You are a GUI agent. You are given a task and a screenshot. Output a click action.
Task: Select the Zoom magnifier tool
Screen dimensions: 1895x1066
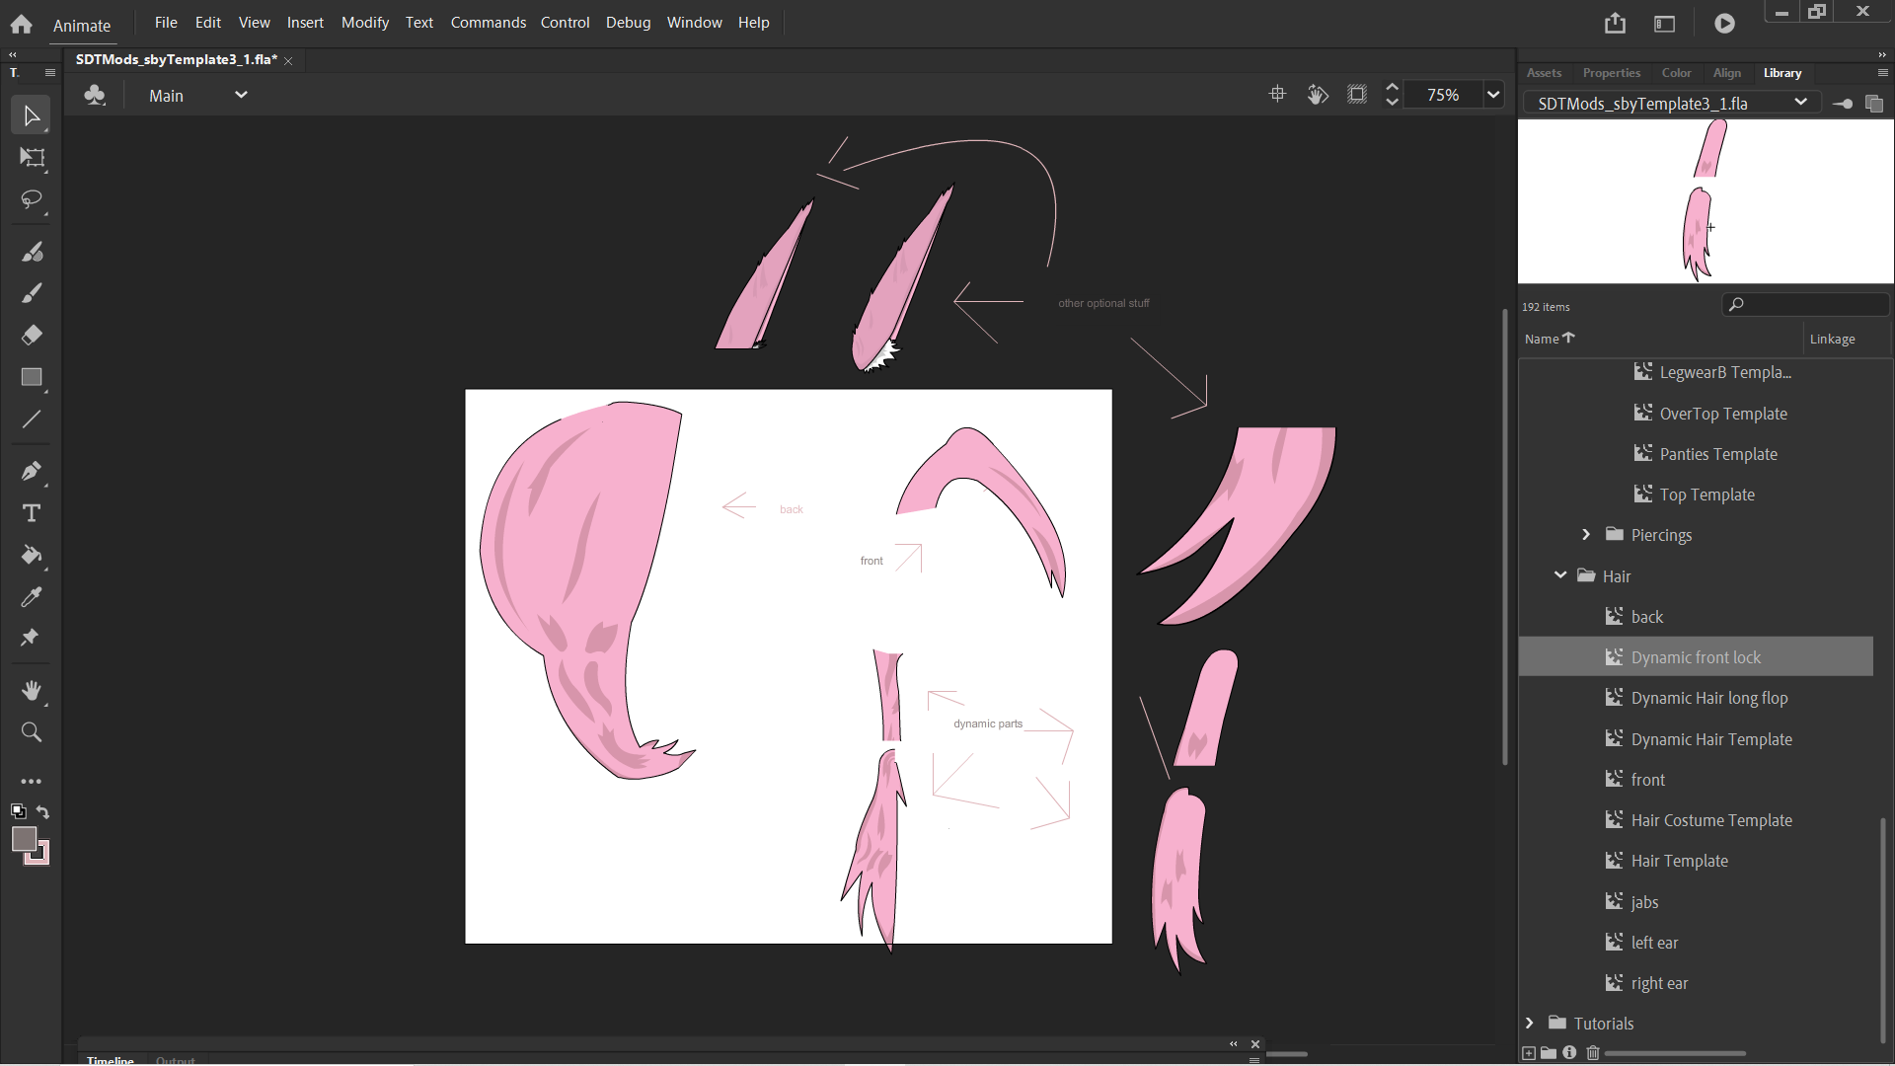[x=32, y=732]
